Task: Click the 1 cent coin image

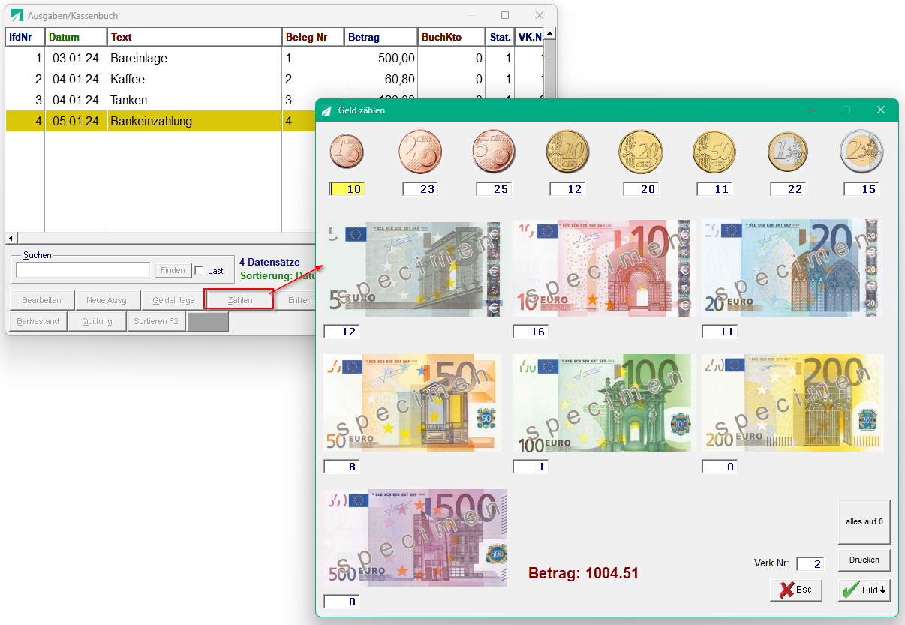Action: [x=347, y=151]
